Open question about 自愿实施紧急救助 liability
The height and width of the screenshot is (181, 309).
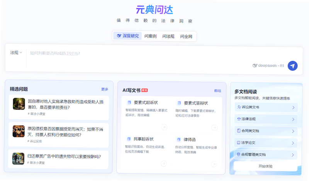coord(66,105)
